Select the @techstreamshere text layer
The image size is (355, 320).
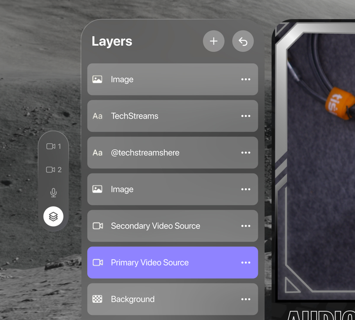(172, 152)
